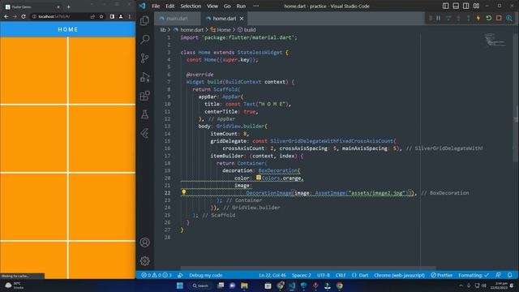The height and width of the screenshot is (292, 519).
Task: Toggle the bottom panel layout
Action: (x=456, y=6)
